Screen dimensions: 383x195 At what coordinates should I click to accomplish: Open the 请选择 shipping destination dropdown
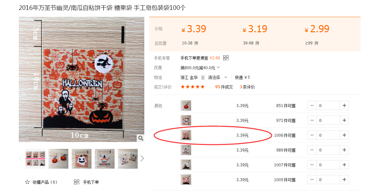[217, 77]
